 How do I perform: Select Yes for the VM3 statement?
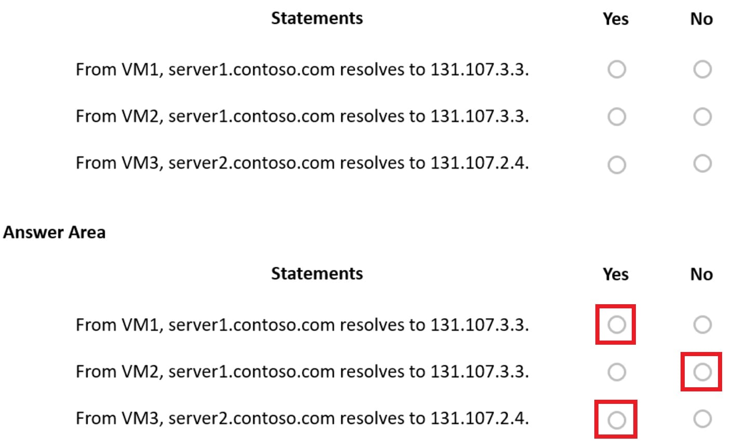[x=616, y=164]
